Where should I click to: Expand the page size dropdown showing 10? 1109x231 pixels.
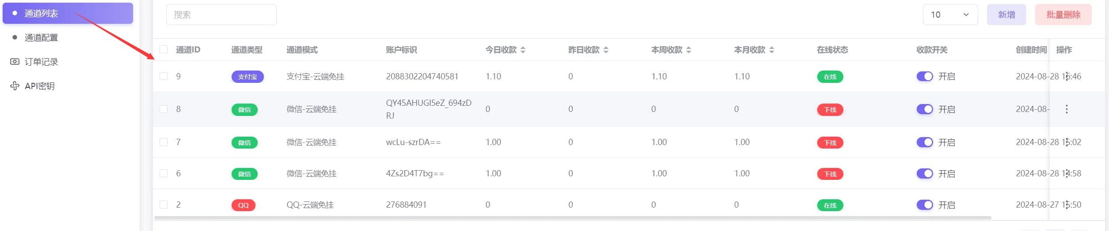point(950,15)
